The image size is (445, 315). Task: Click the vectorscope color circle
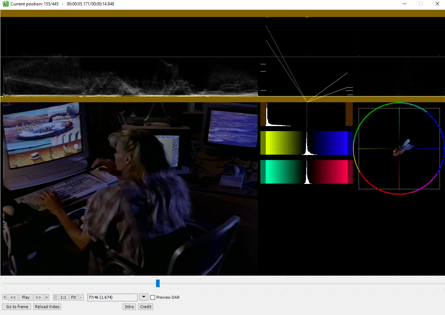[399, 148]
